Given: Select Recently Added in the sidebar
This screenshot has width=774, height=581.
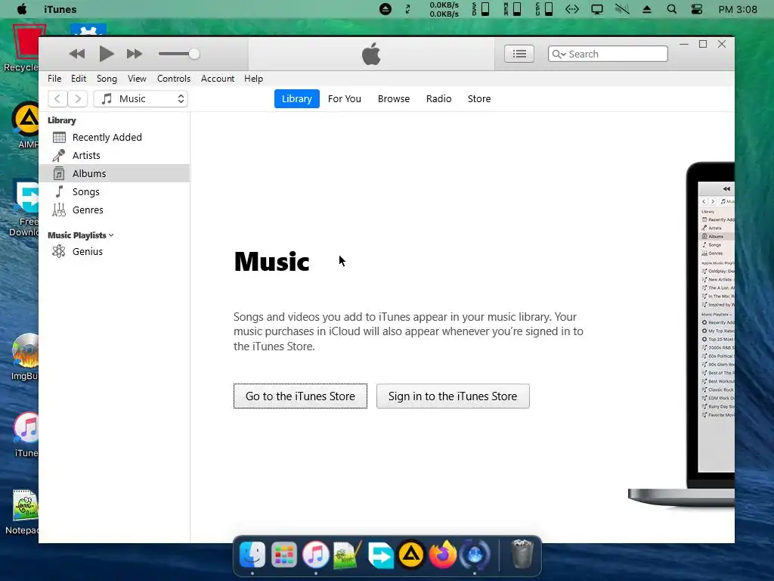Looking at the screenshot, I should coord(114,138).
